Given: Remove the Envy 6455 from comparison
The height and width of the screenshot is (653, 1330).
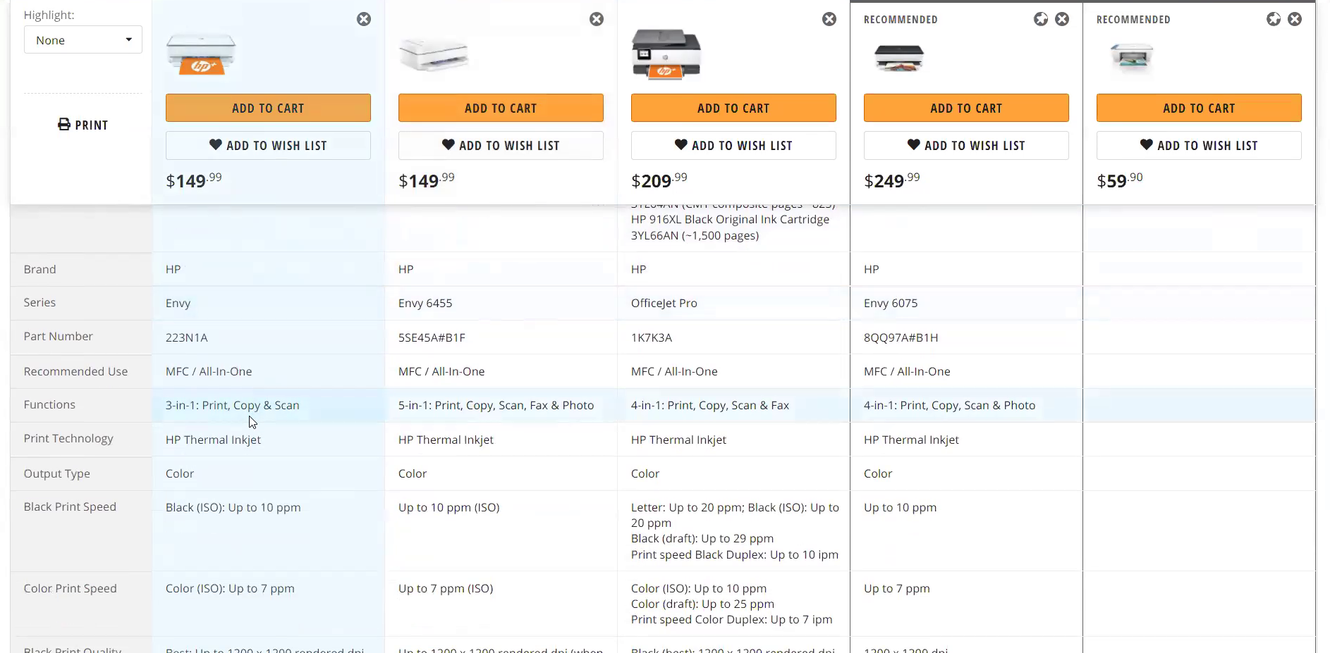Looking at the screenshot, I should tap(597, 19).
